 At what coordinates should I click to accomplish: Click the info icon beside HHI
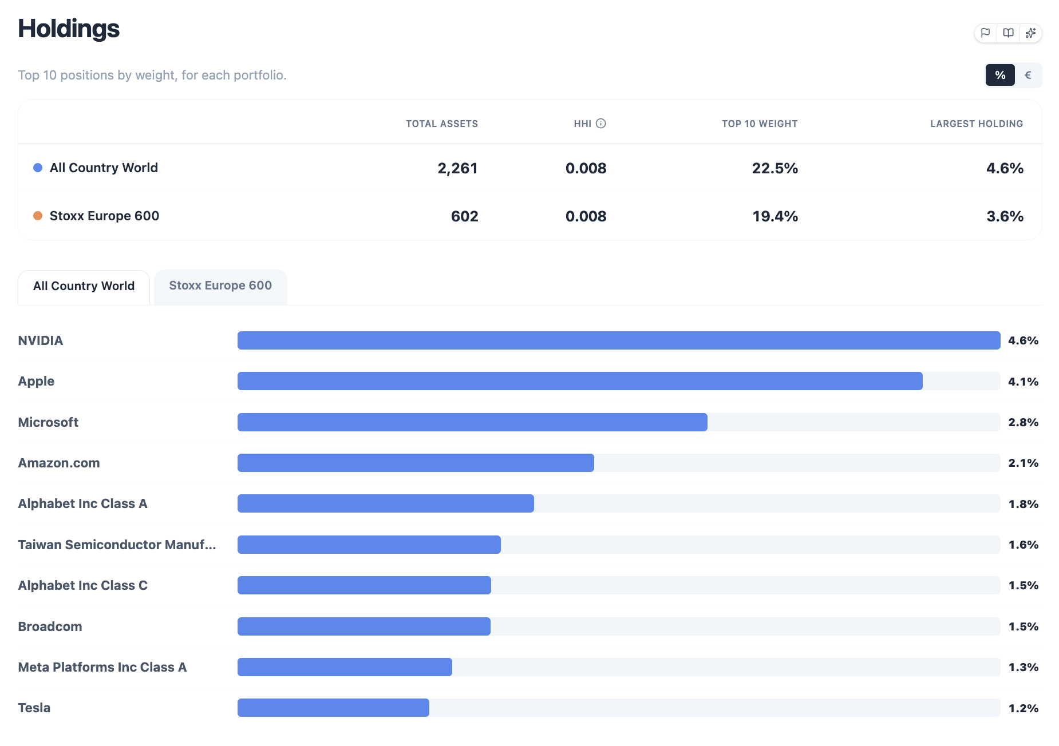(x=601, y=124)
